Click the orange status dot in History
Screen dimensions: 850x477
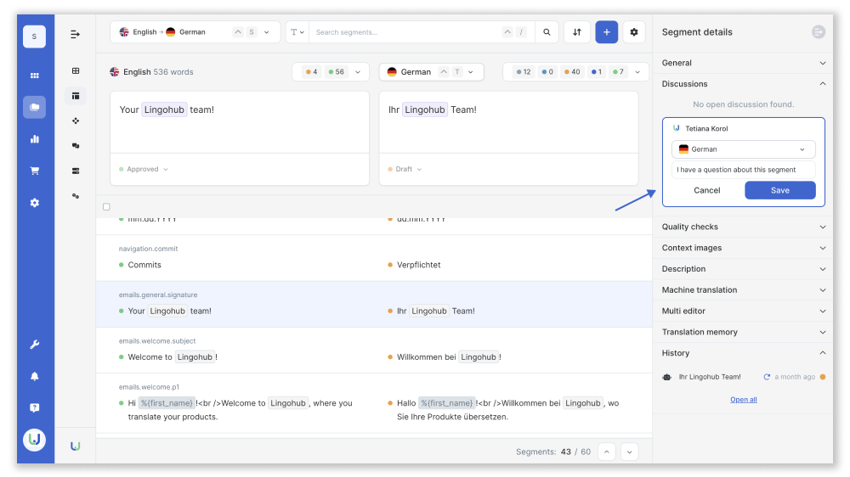(x=822, y=377)
